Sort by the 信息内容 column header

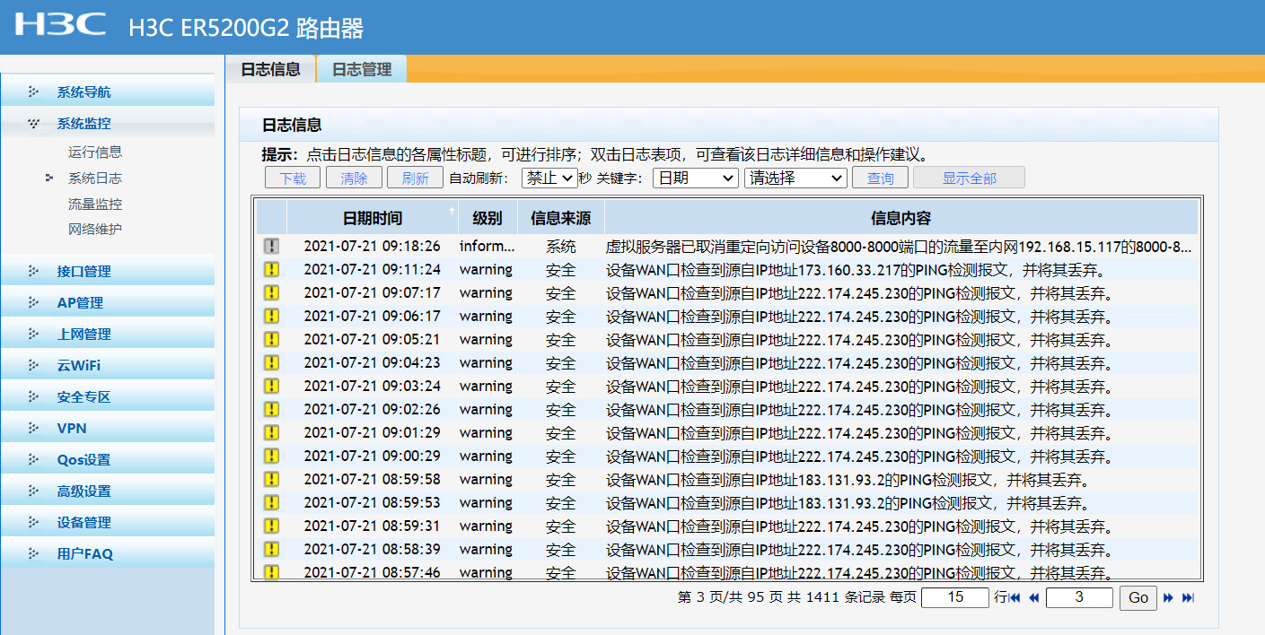[x=900, y=218]
